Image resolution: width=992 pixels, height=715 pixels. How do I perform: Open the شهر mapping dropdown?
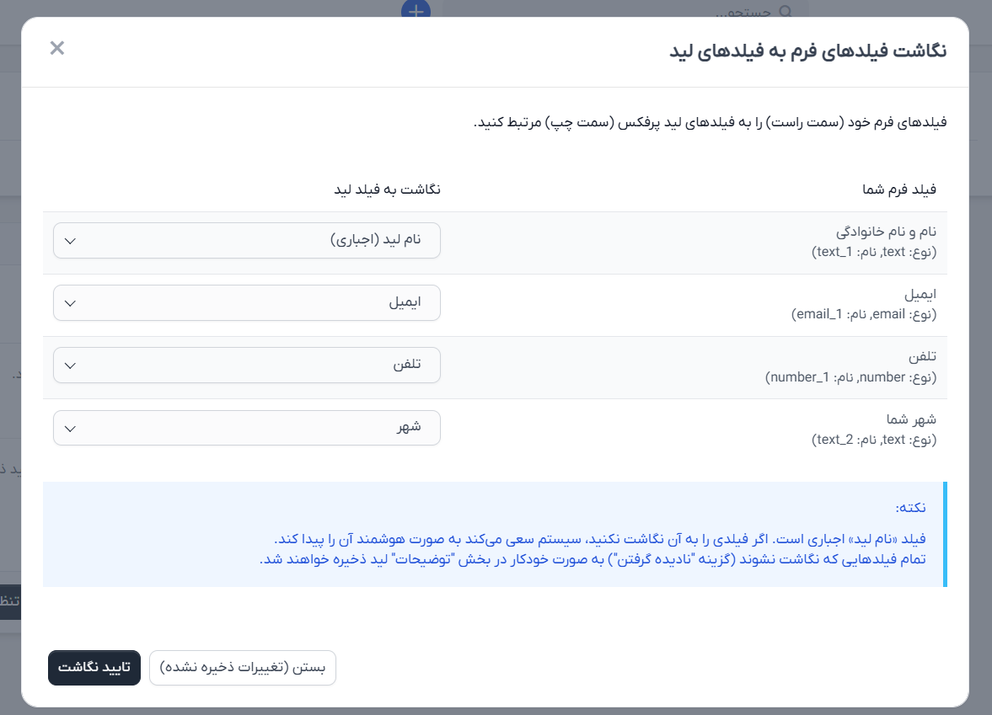(x=244, y=428)
